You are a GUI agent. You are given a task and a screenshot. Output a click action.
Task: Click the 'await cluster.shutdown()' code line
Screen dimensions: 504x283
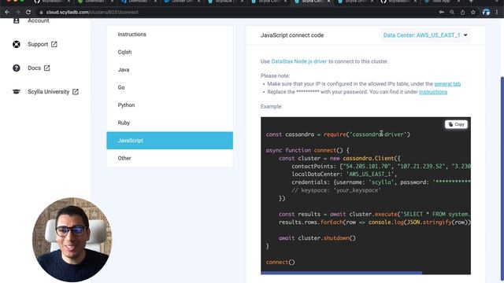[x=317, y=237]
